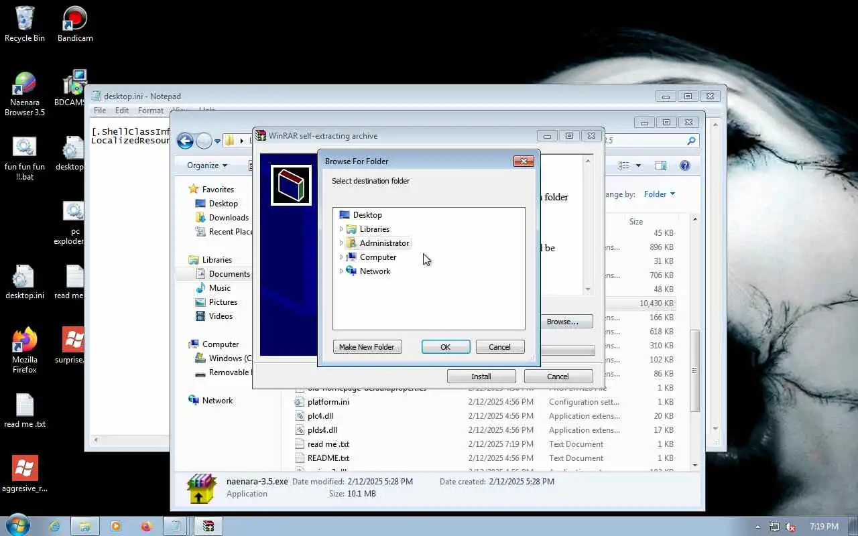Select the fun fun fun !!.bat desktop file
This screenshot has width=858, height=536.
(x=25, y=159)
